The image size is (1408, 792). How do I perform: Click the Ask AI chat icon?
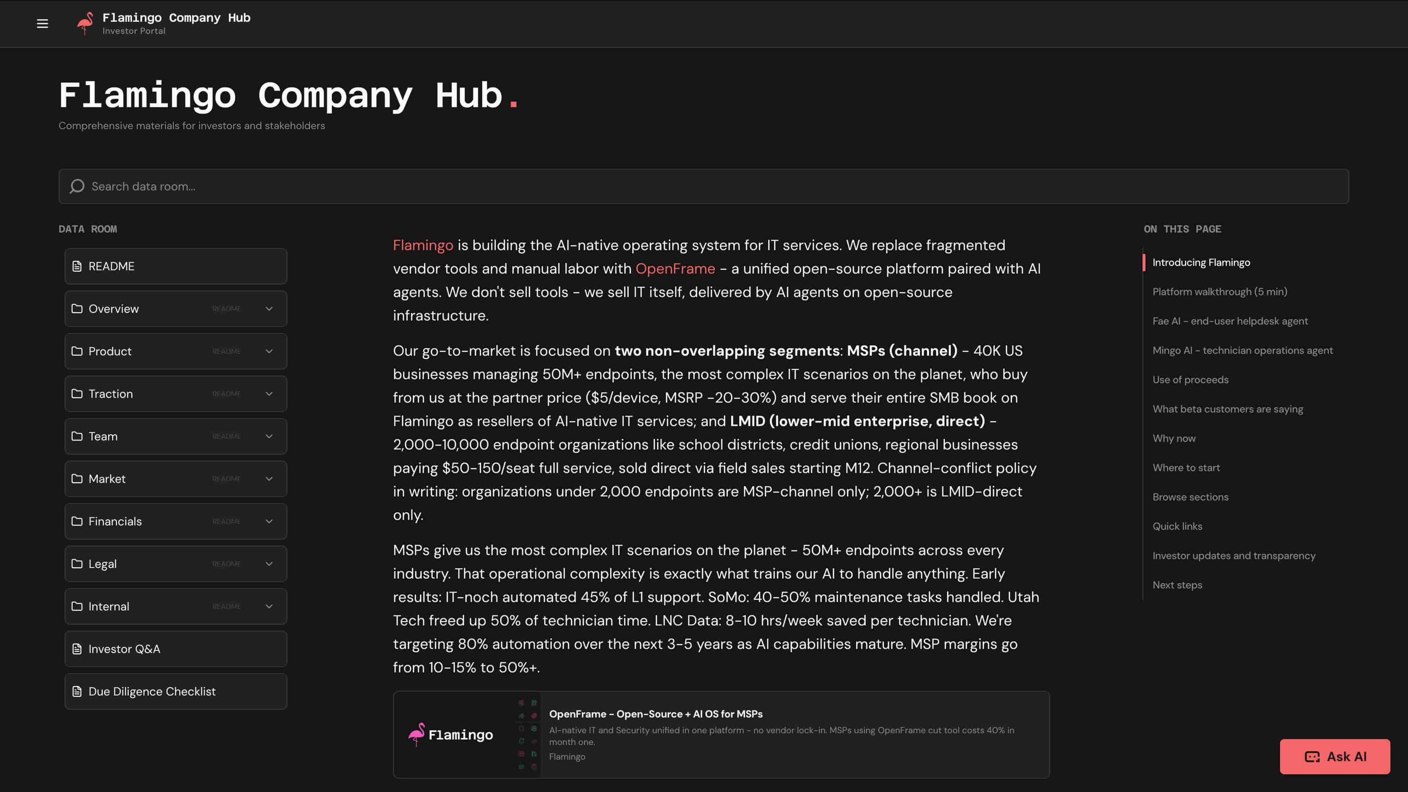[1312, 756]
